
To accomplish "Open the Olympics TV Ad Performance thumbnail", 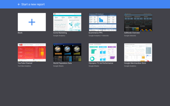I will 103,52.
